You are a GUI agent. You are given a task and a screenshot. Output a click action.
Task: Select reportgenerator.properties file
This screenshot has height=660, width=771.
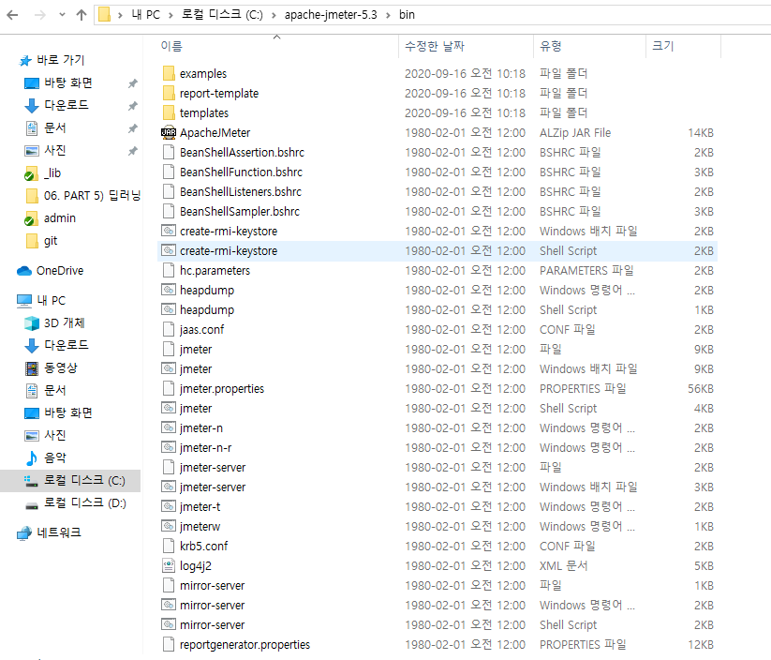437,645
